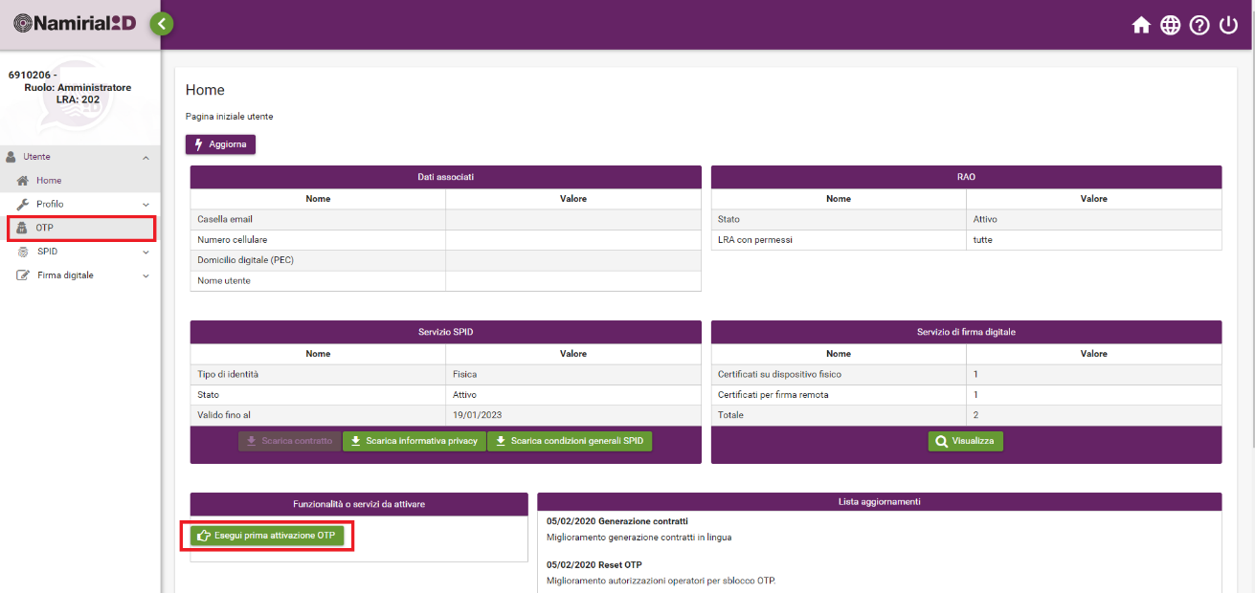
Task: Click the Namirial ID logo
Action: pyautogui.click(x=75, y=24)
